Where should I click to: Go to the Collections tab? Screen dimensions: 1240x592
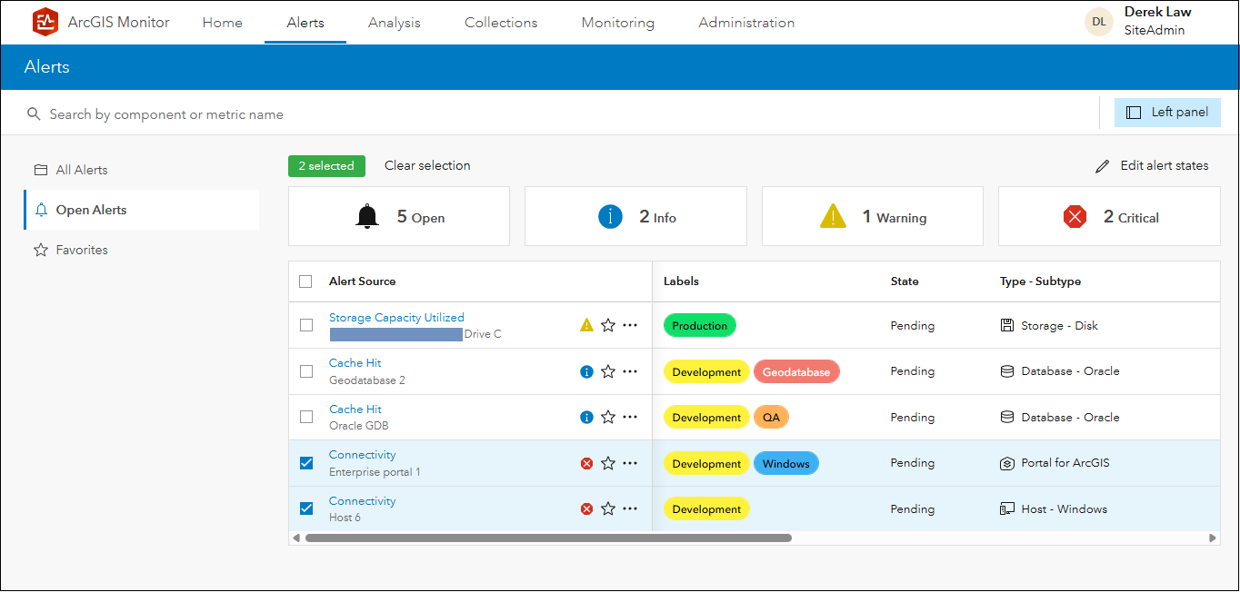(501, 23)
